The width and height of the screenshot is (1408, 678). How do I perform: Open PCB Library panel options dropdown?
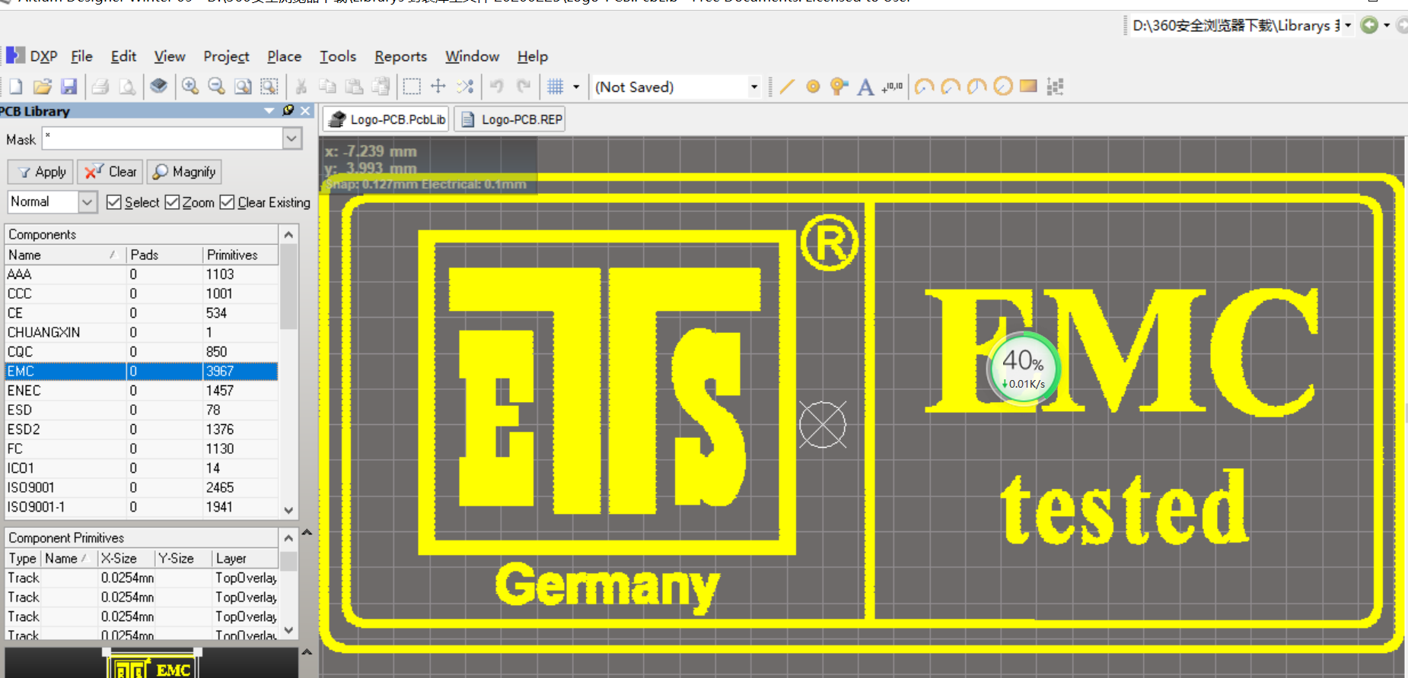[269, 111]
